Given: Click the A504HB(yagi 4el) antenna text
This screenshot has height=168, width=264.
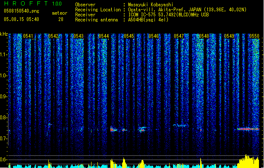Looking at the screenshot, I should click(148, 20).
